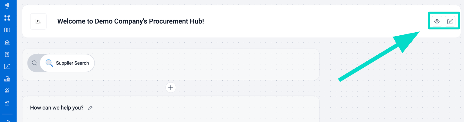Open the bar chart analytics sidebar icon
Image resolution: width=464 pixels, height=122 pixels.
[x=7, y=91]
